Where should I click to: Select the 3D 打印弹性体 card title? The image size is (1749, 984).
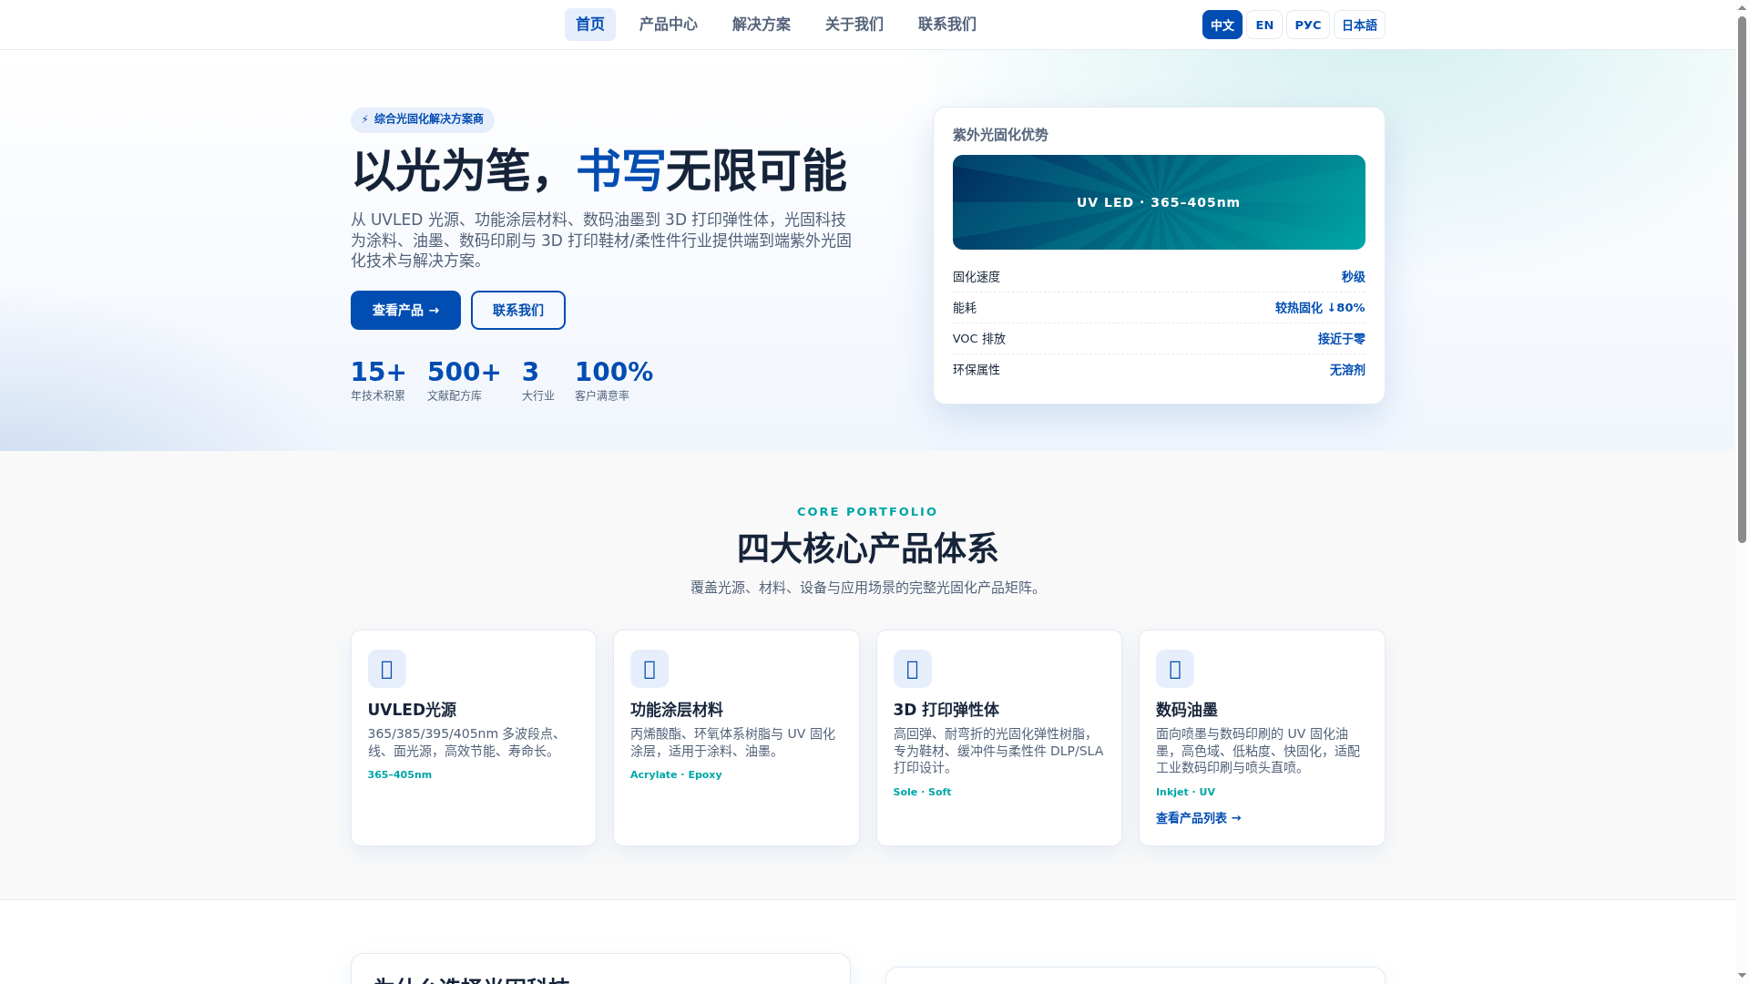(946, 710)
